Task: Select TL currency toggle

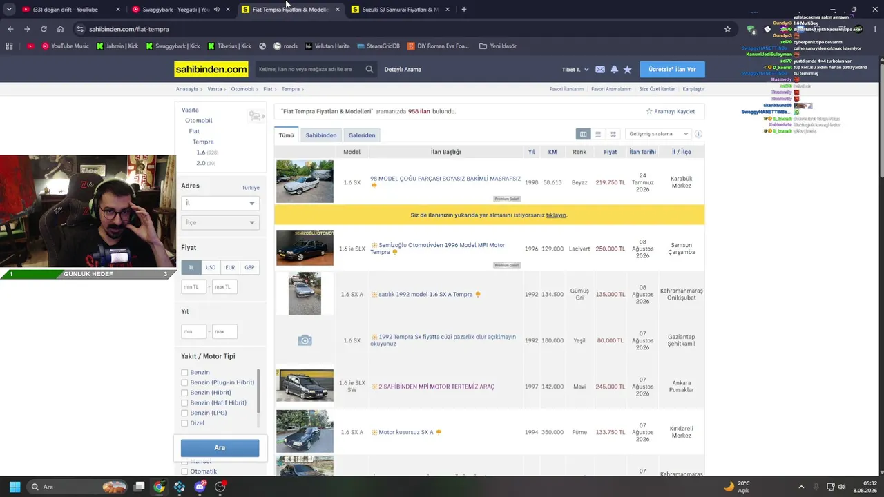Action: click(x=191, y=267)
